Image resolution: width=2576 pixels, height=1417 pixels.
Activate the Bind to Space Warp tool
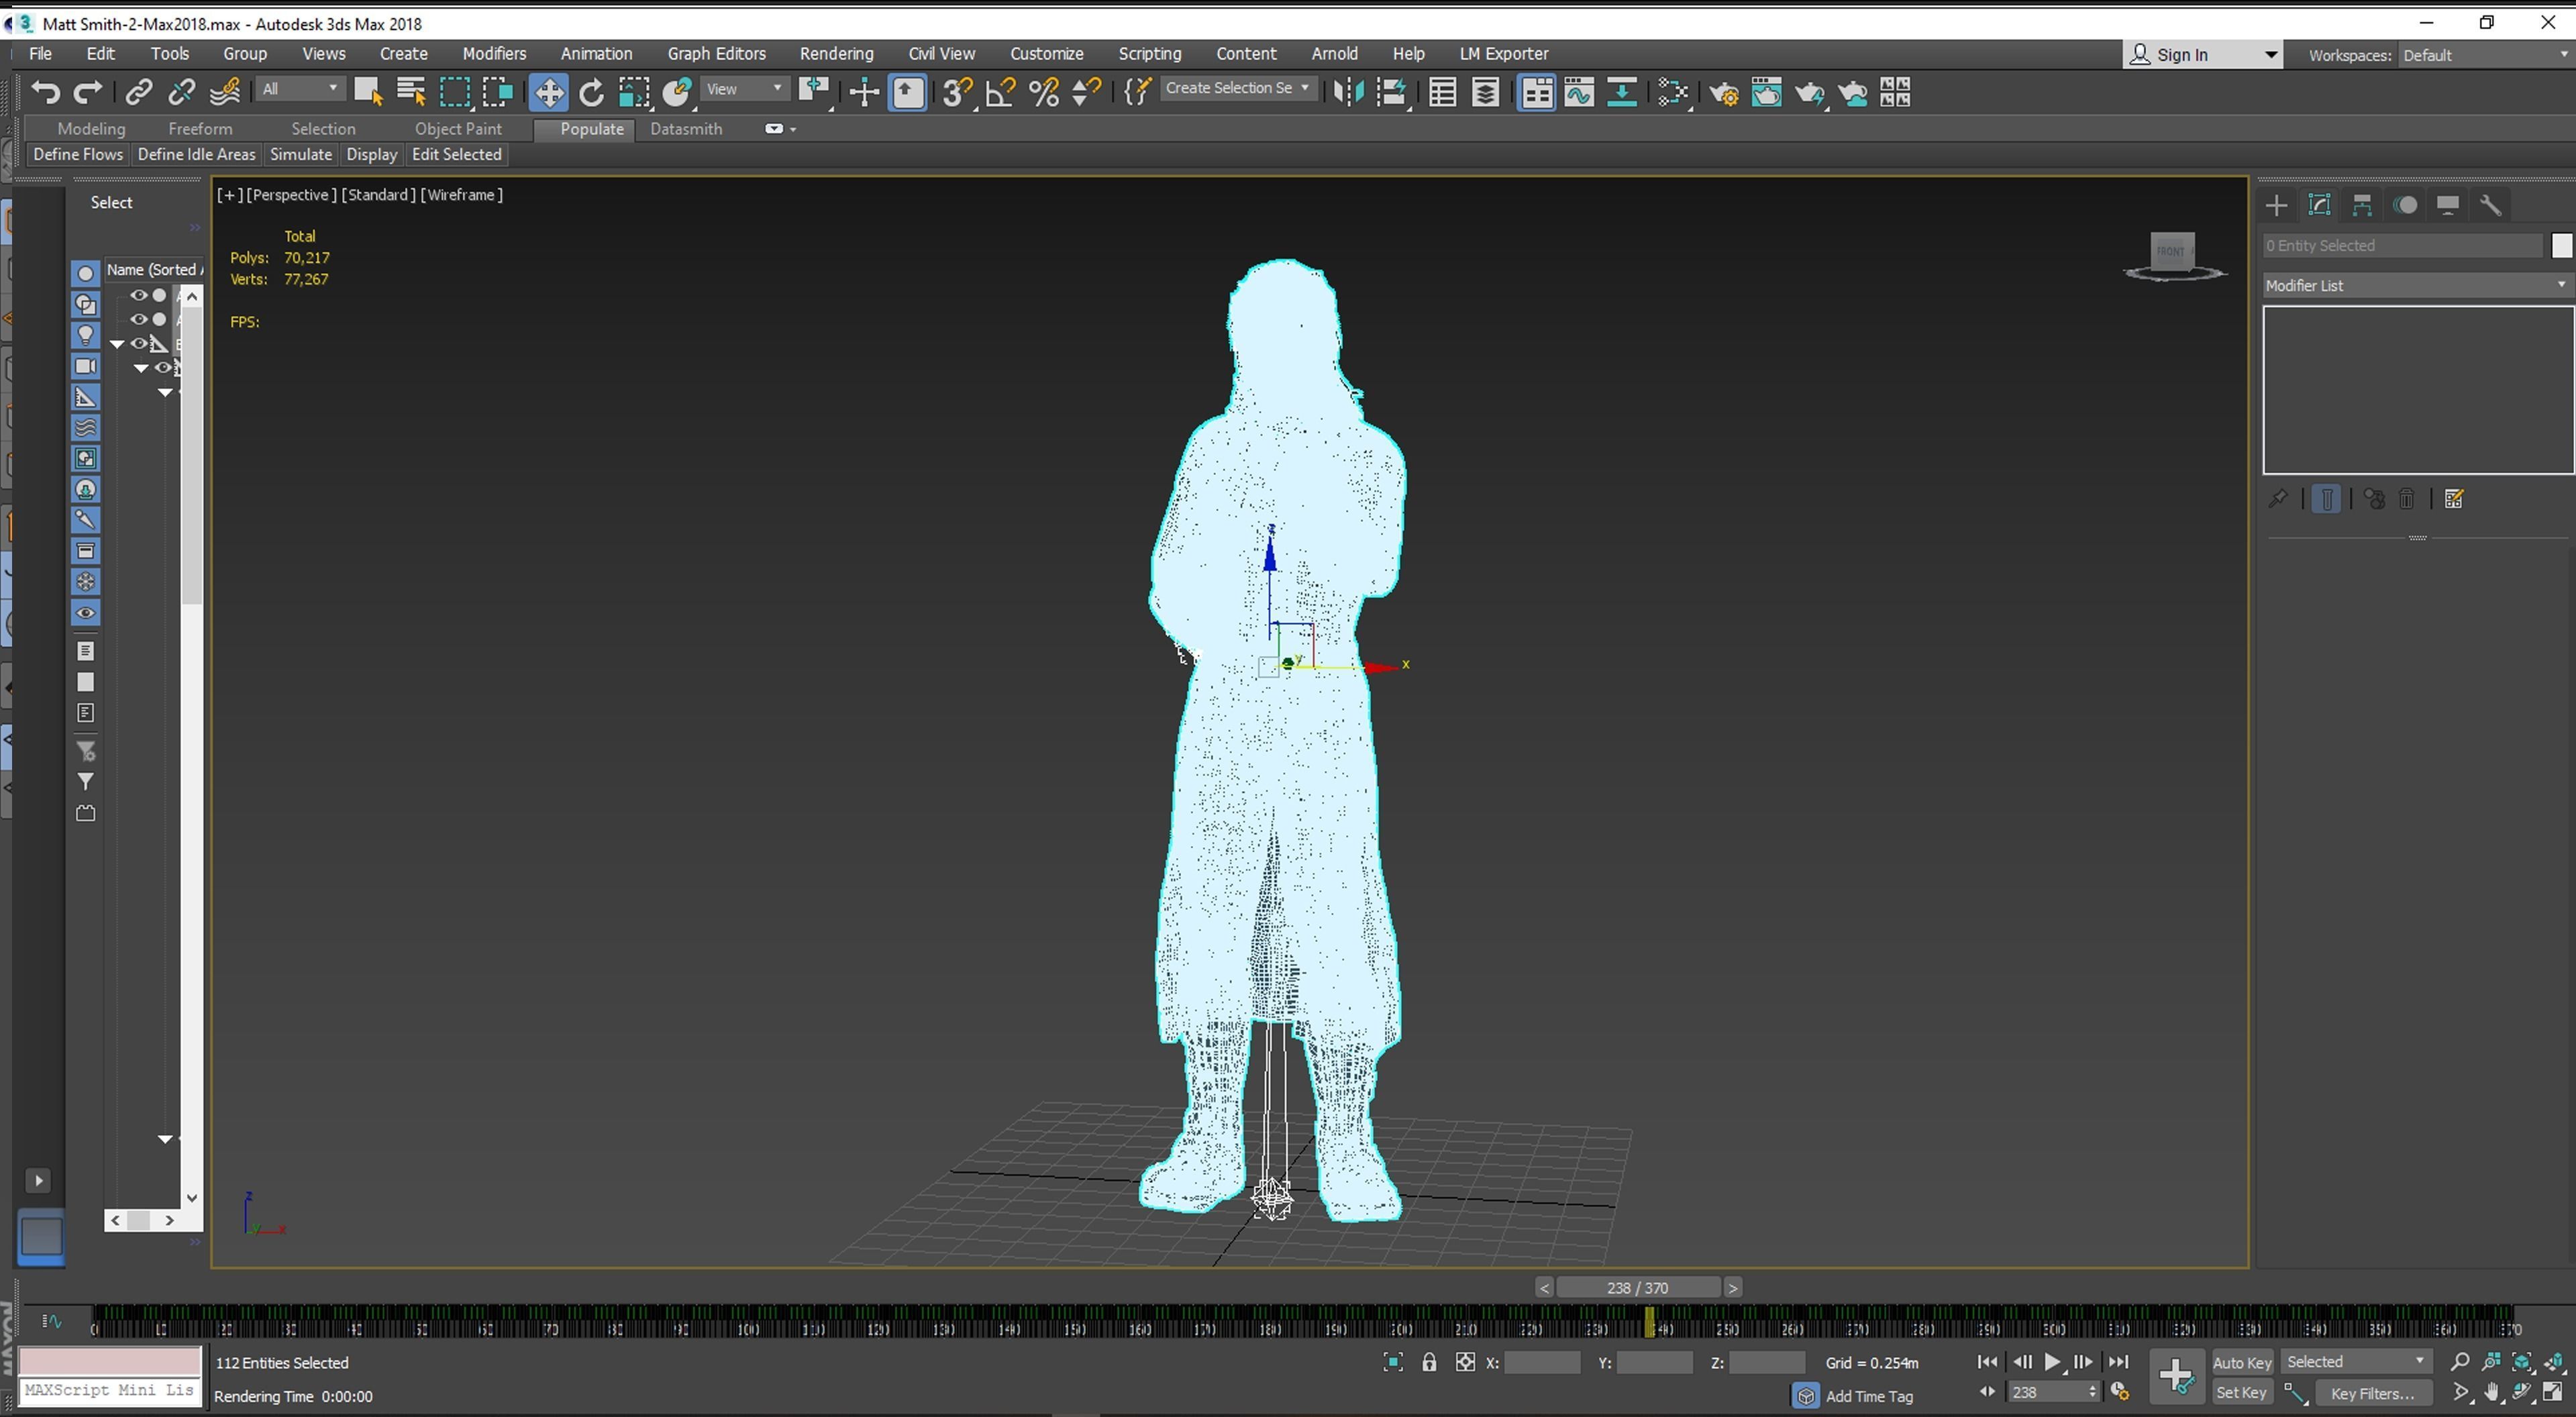(x=225, y=93)
